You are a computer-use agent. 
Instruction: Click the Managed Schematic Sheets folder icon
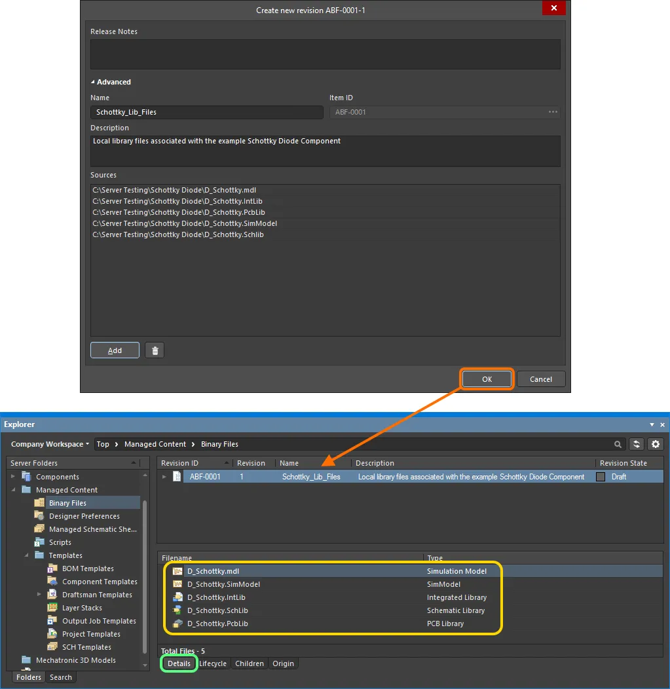tap(39, 529)
